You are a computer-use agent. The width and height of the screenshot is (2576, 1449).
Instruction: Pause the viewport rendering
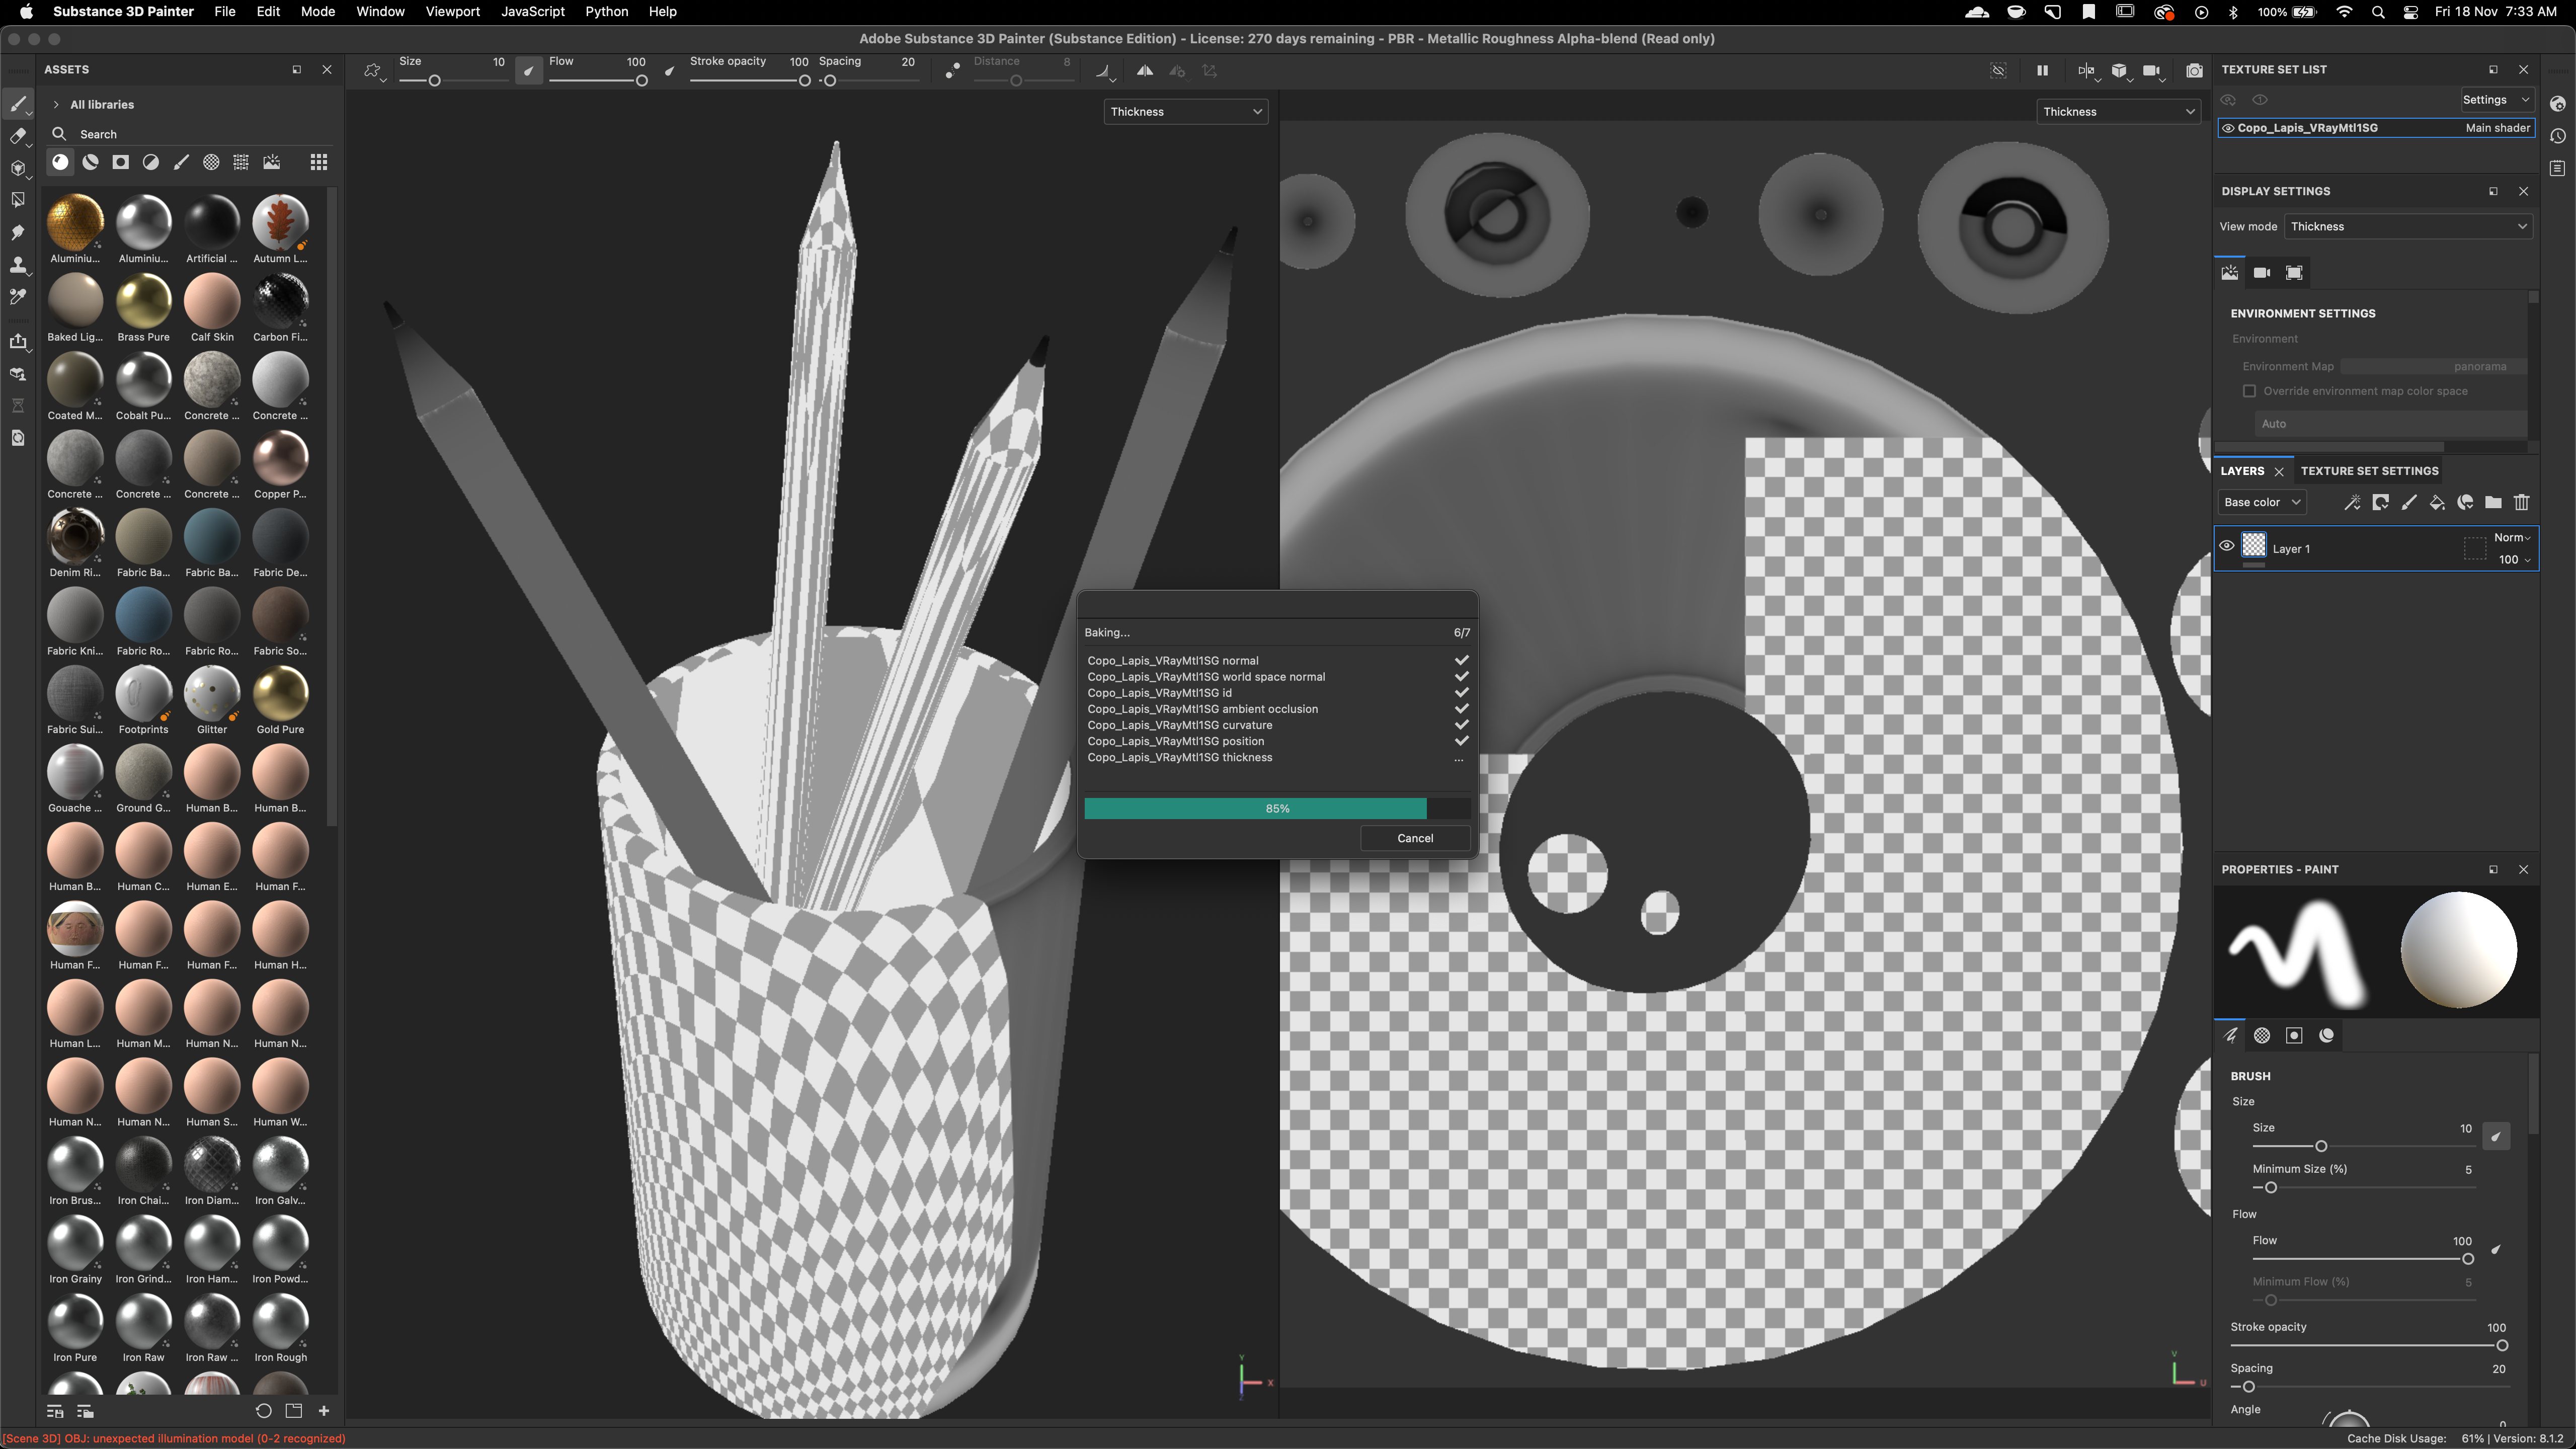point(2042,71)
